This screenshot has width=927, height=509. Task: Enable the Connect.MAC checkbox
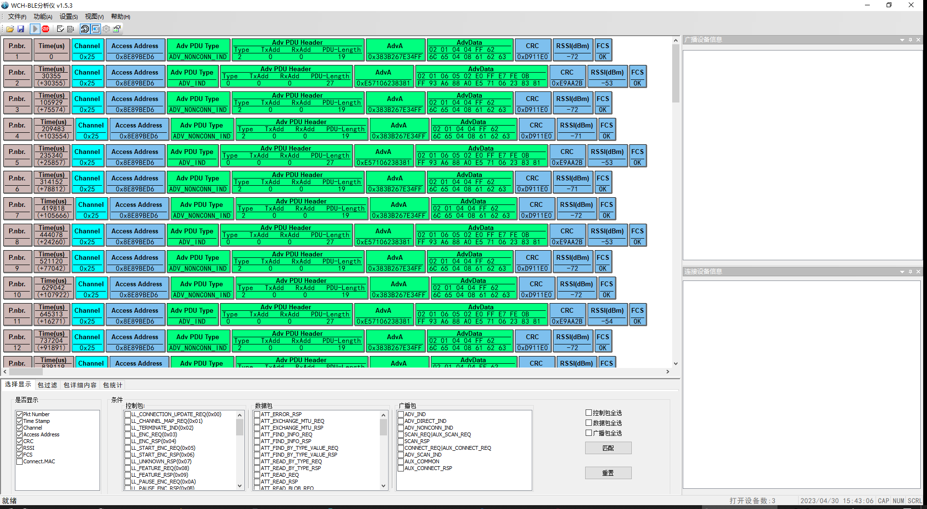point(20,461)
